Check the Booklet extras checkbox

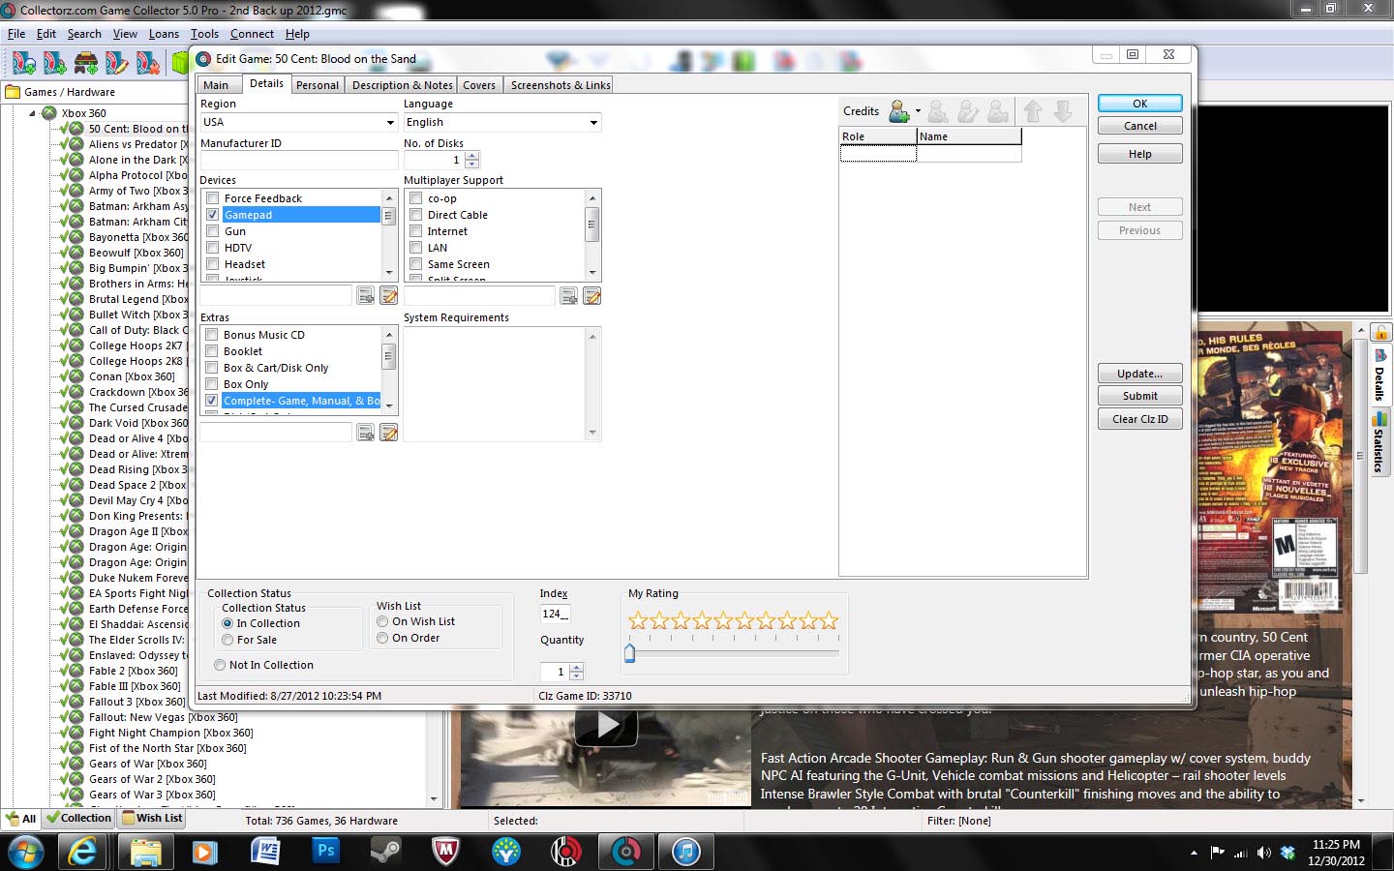coord(212,351)
